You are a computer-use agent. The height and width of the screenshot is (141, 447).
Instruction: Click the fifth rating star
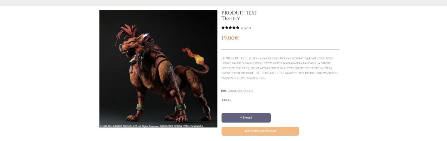point(237,28)
